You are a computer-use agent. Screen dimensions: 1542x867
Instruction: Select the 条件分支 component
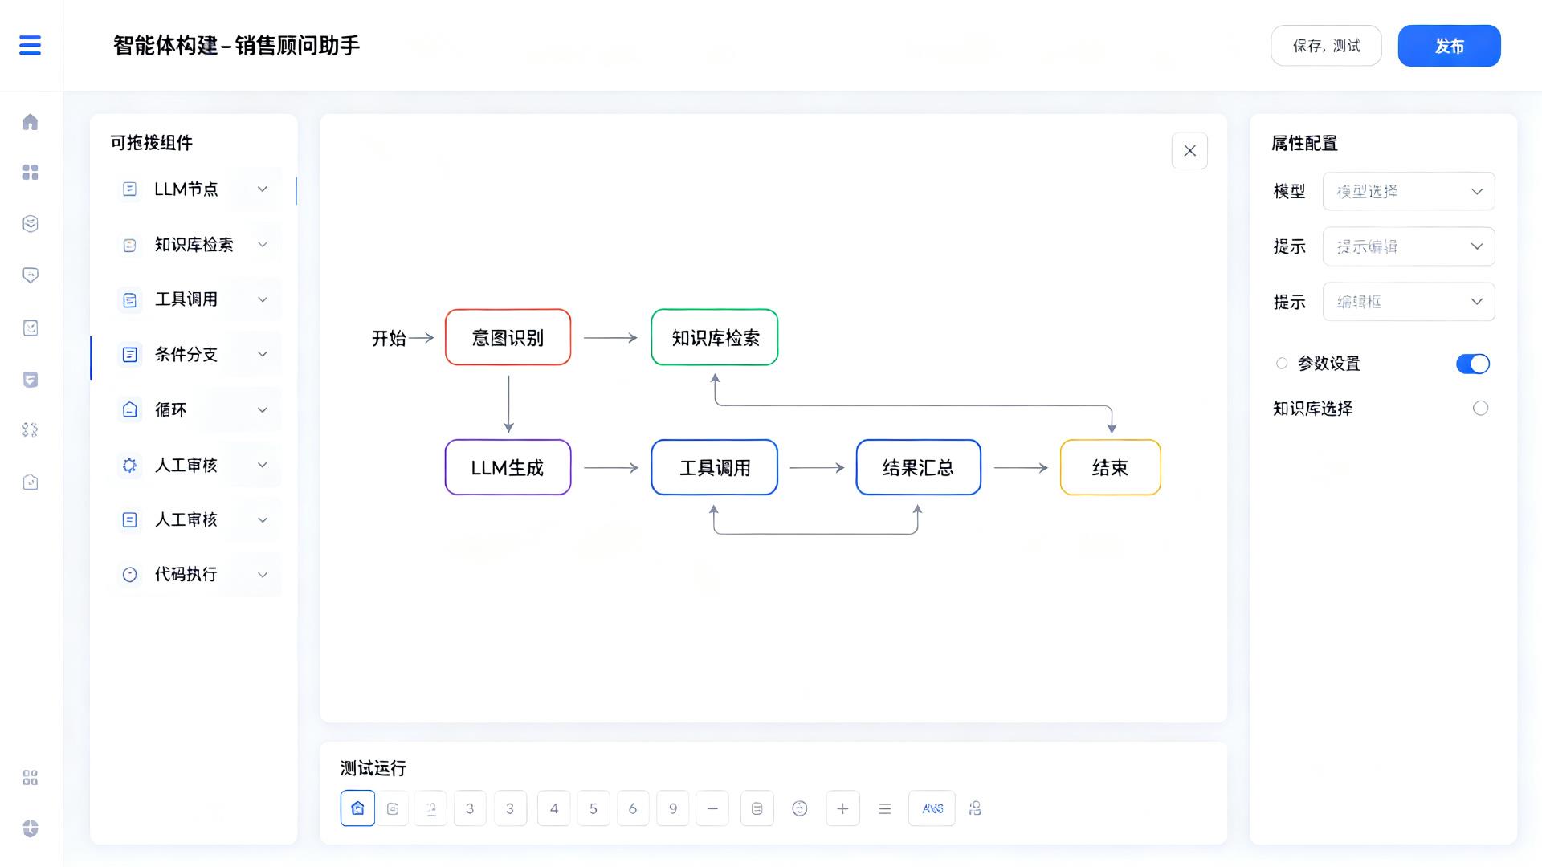pyautogui.click(x=194, y=354)
